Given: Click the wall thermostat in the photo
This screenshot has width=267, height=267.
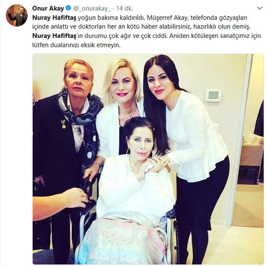Looking at the screenshot, I should [213, 95].
